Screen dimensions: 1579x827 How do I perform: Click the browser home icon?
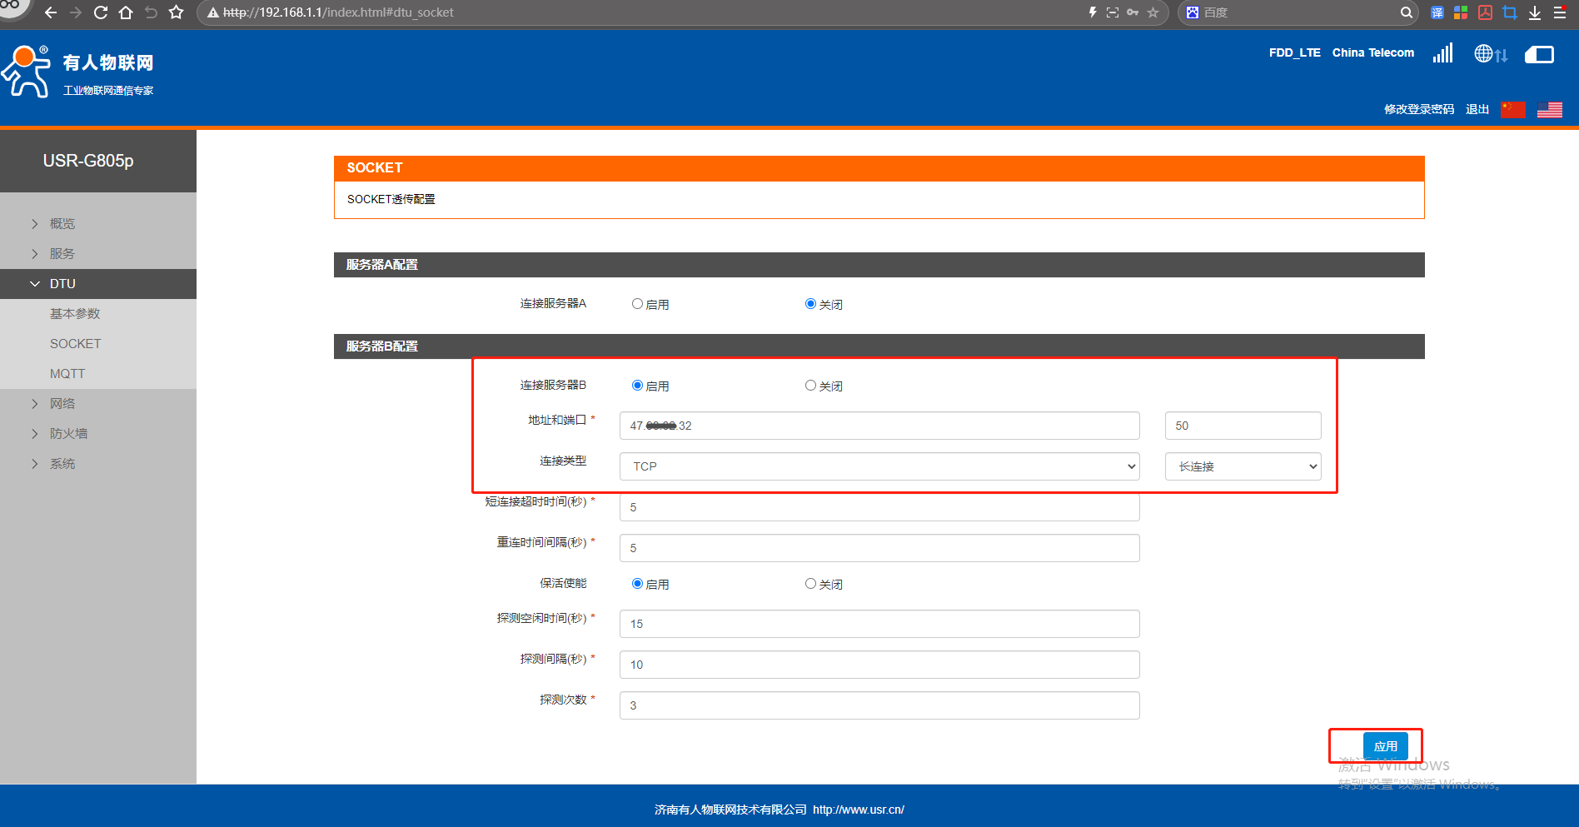(126, 12)
